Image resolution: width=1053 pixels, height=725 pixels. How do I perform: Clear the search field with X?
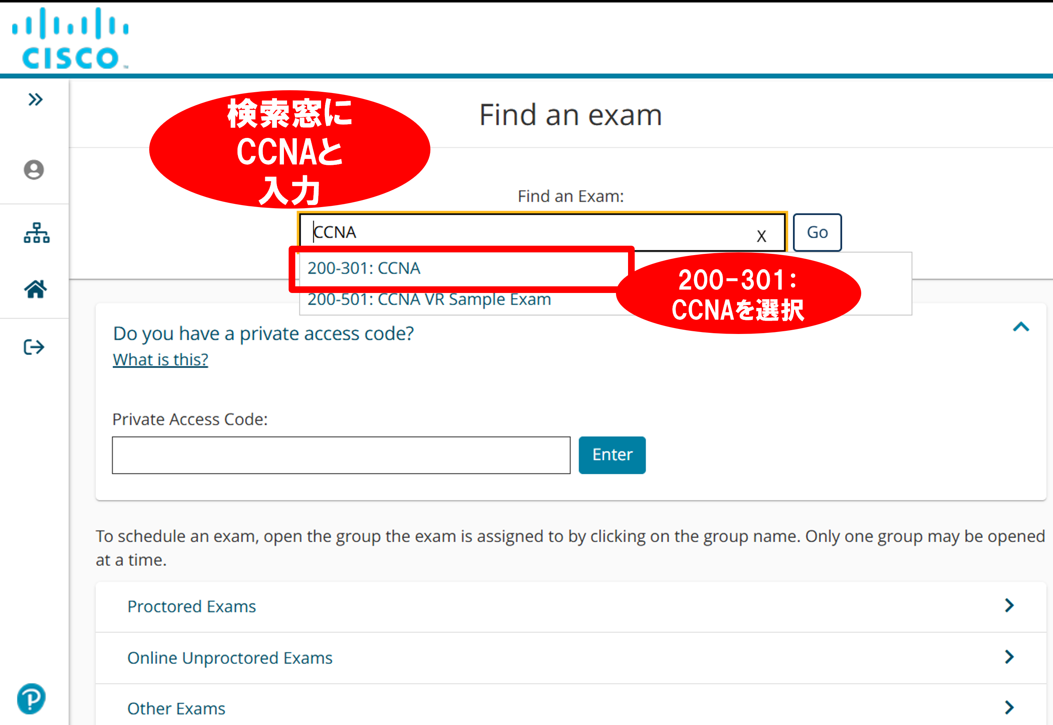tap(761, 236)
